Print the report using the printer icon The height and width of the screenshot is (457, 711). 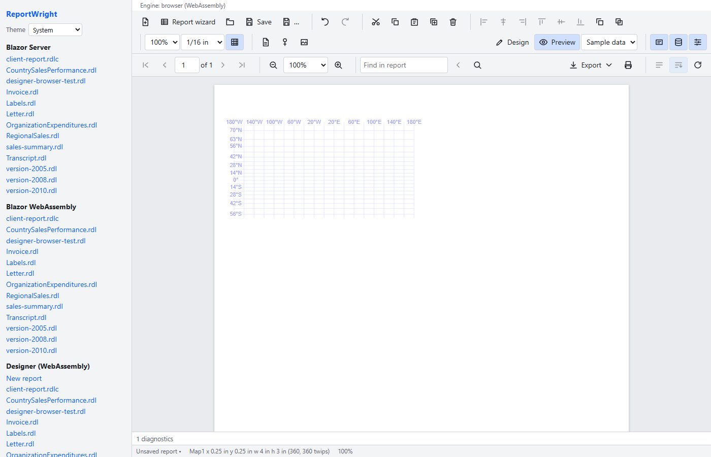click(628, 65)
